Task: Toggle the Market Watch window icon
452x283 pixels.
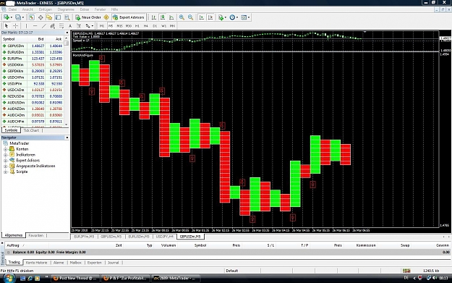Action: (x=31, y=17)
